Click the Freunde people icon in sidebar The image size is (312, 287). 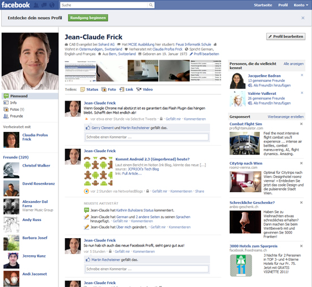point(6,116)
